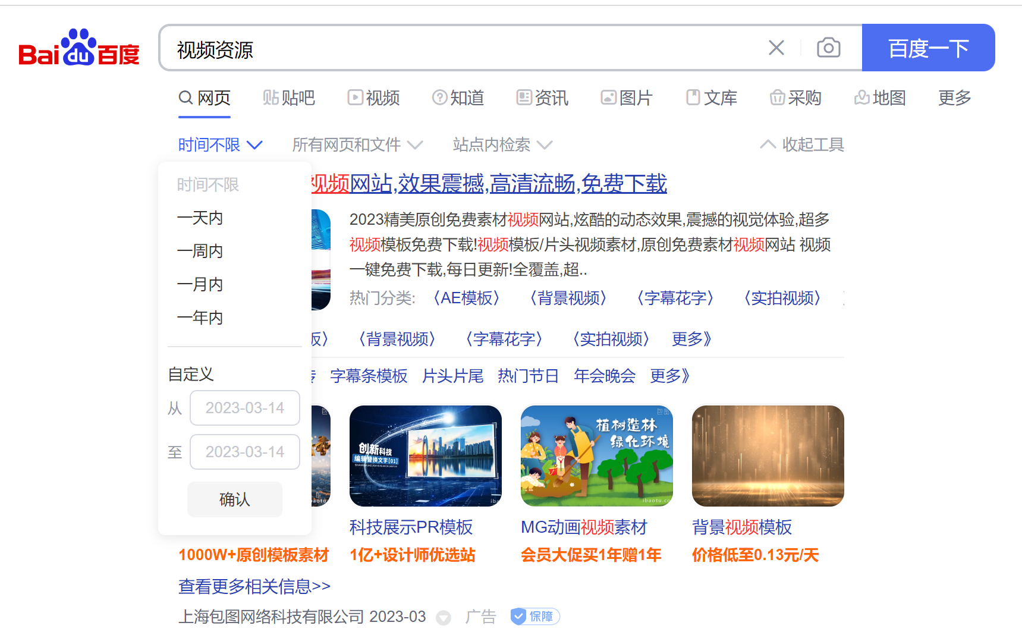Viewport: 1022px width, 635px height.
Task: Expand the 时间不限 time filter dropdown
Action: point(220,144)
